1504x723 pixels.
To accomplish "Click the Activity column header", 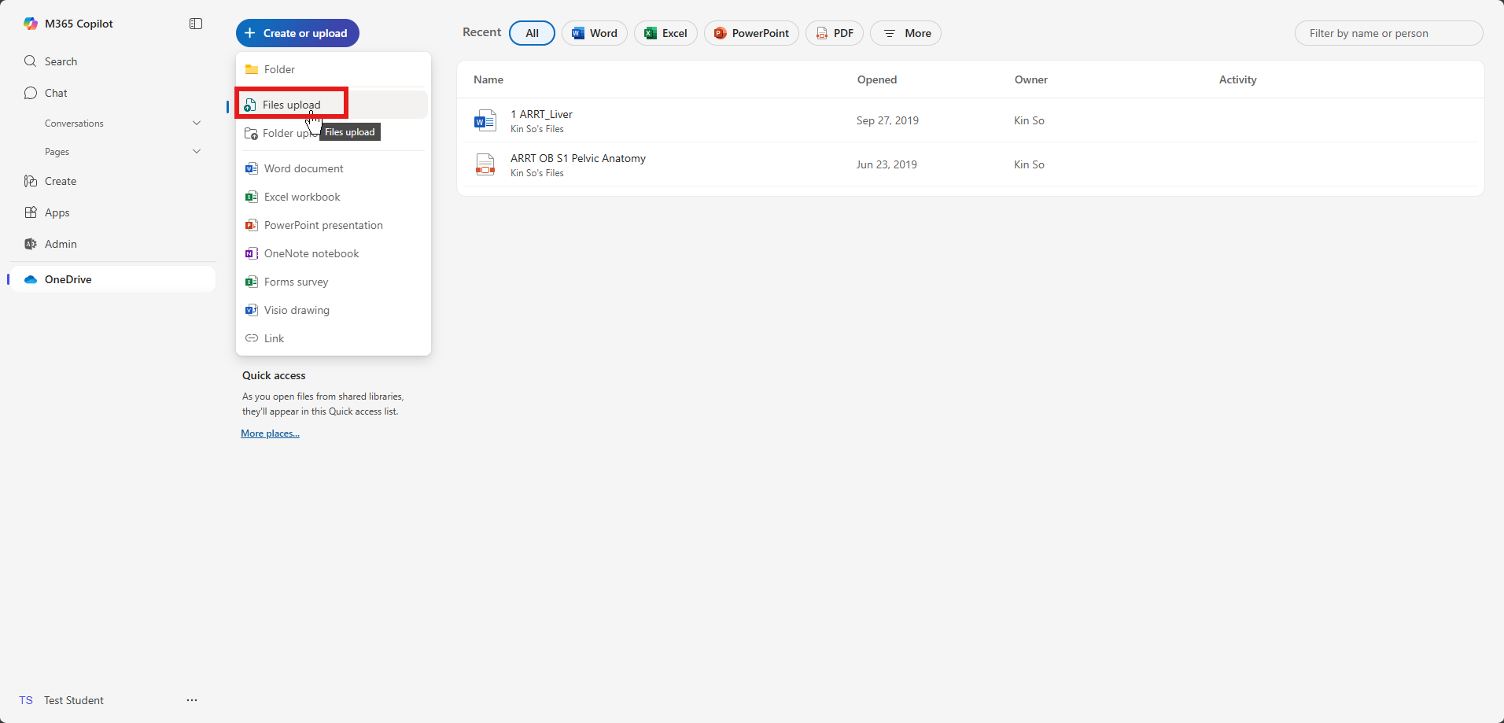I will (x=1238, y=79).
